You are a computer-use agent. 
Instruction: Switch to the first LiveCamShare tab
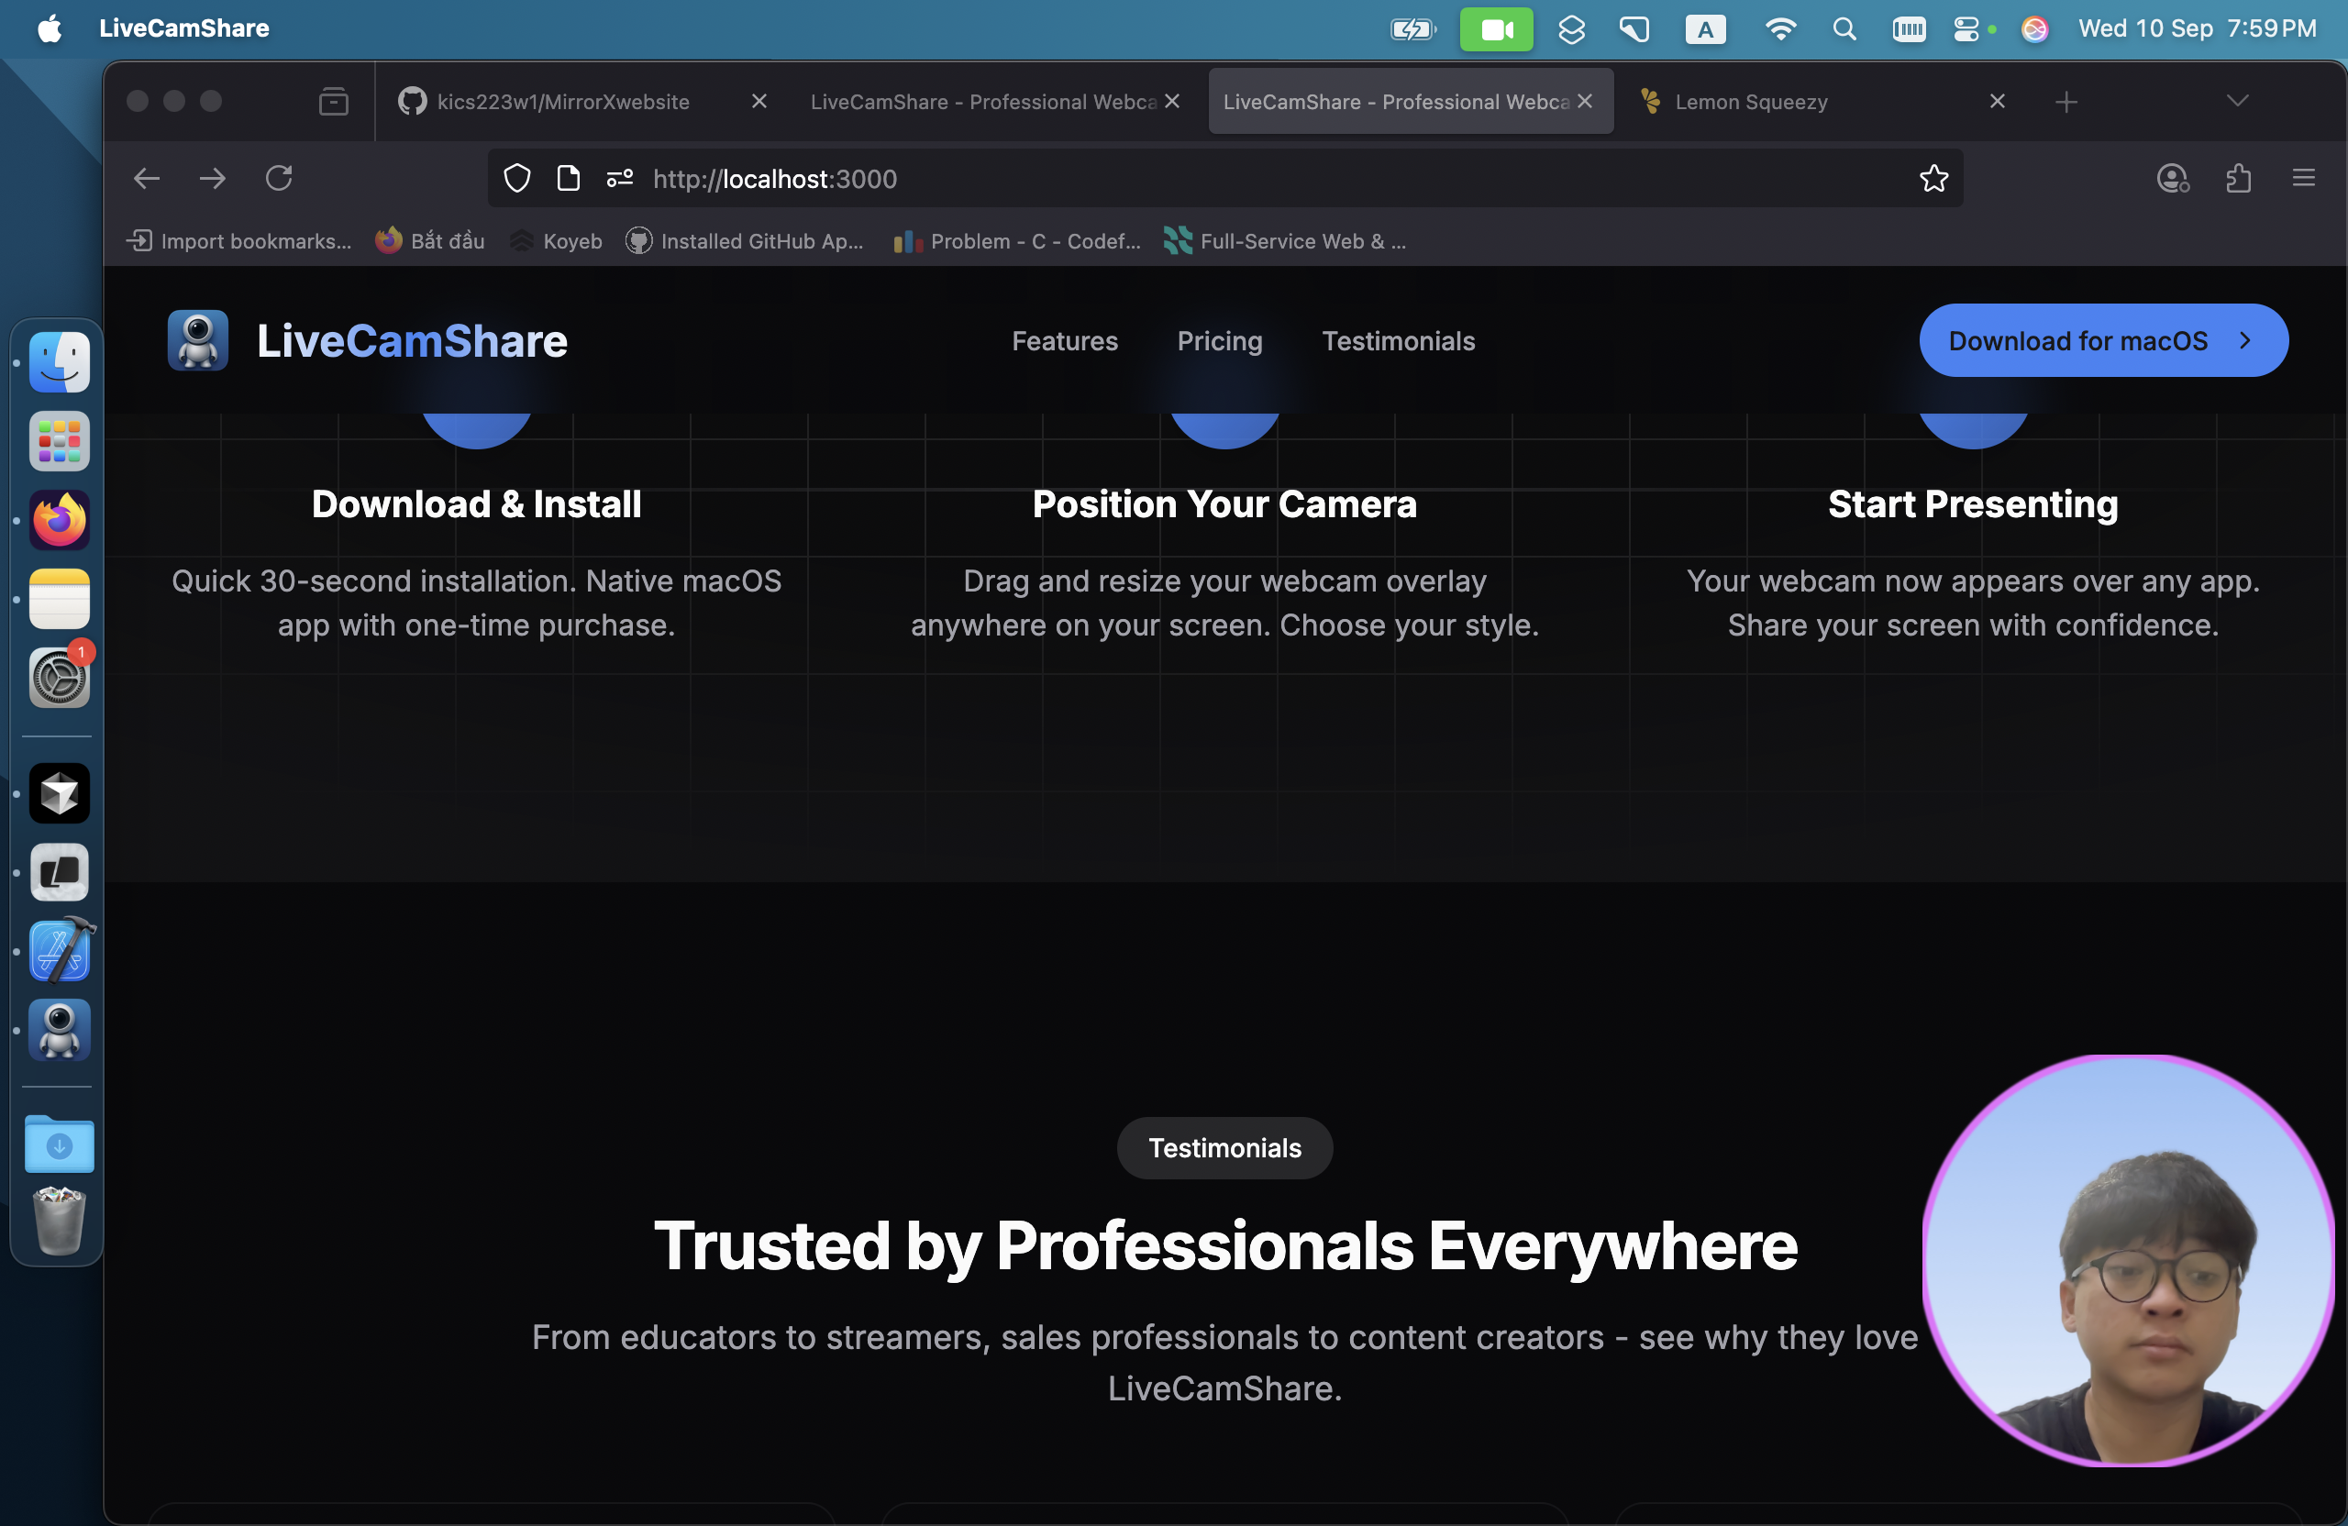[993, 102]
